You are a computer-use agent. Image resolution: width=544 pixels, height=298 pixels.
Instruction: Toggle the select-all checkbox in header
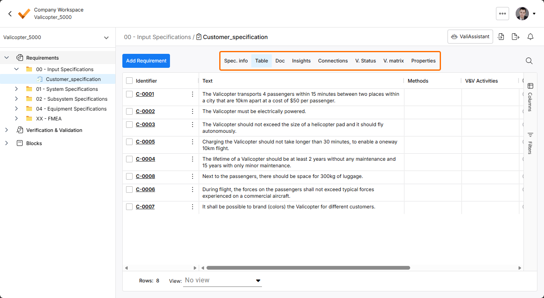pos(129,81)
